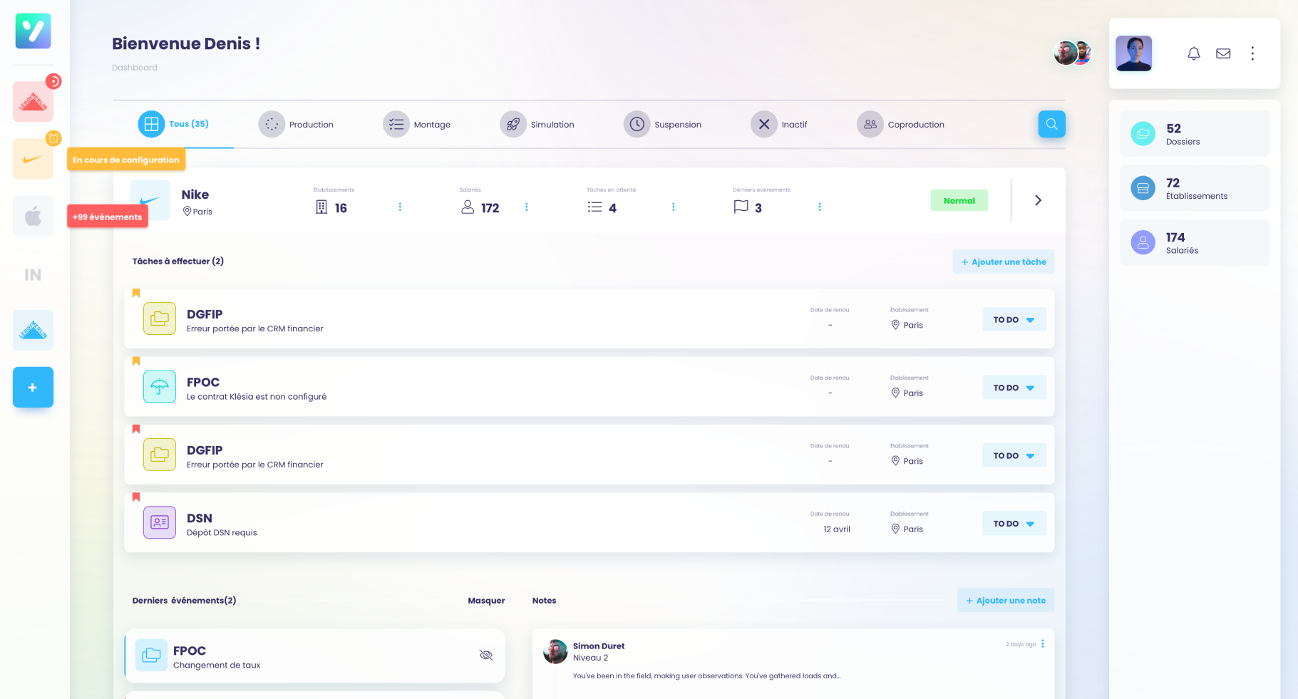
Task: Open the options dots on Simon Duret's note
Action: click(1043, 643)
